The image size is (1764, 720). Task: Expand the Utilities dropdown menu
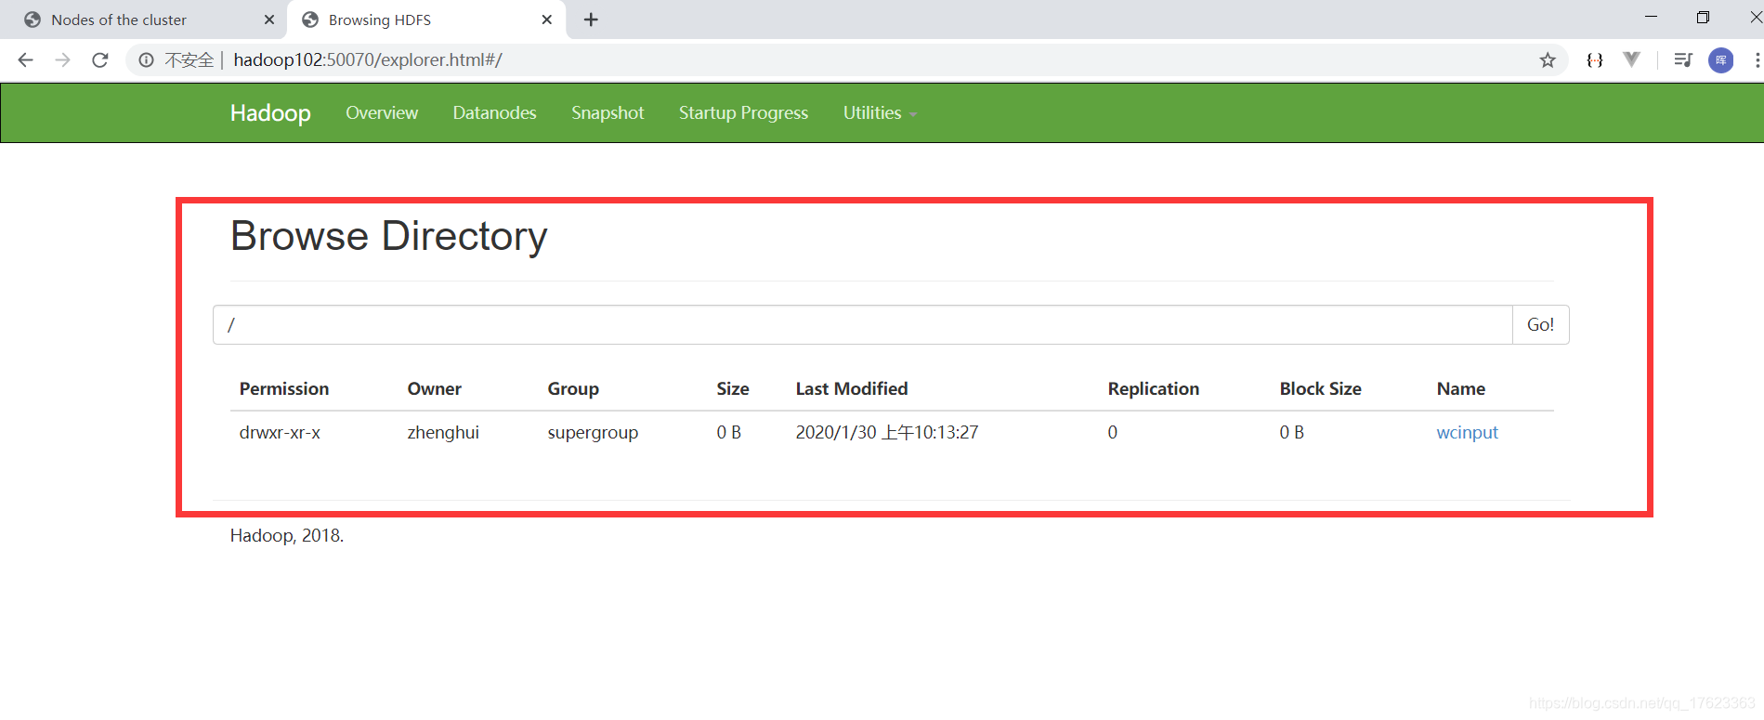click(879, 113)
